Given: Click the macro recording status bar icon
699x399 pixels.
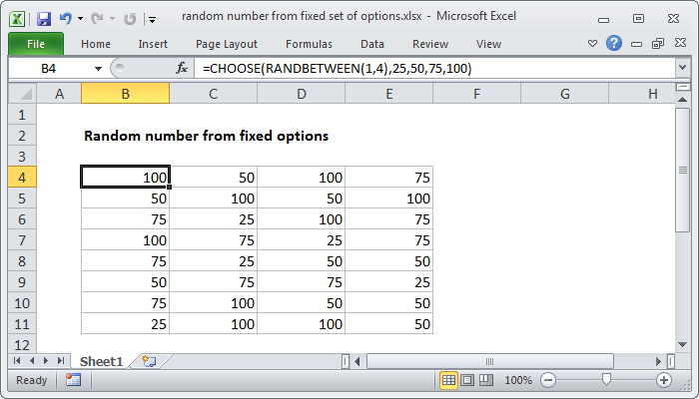Looking at the screenshot, I should [73, 380].
